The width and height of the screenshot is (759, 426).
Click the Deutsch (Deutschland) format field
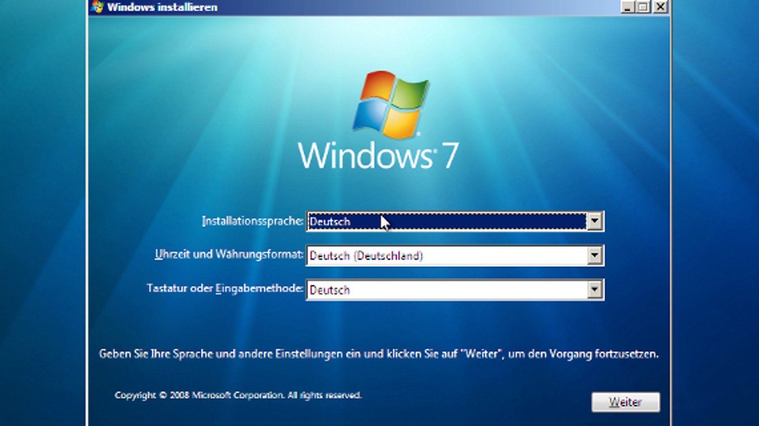(x=447, y=256)
